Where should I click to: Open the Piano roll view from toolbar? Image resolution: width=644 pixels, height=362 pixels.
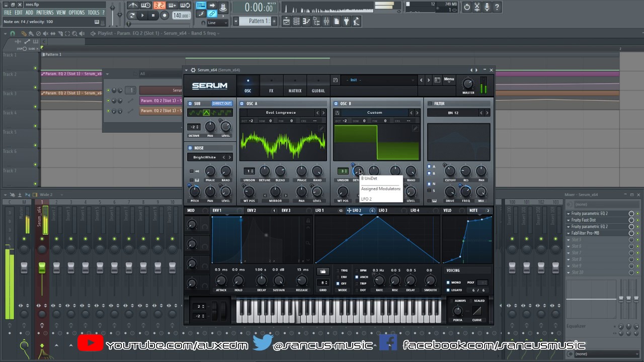(306, 21)
